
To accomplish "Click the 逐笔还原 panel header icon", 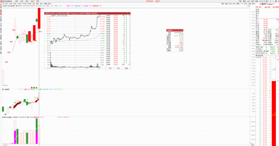I will click(257, 55).
